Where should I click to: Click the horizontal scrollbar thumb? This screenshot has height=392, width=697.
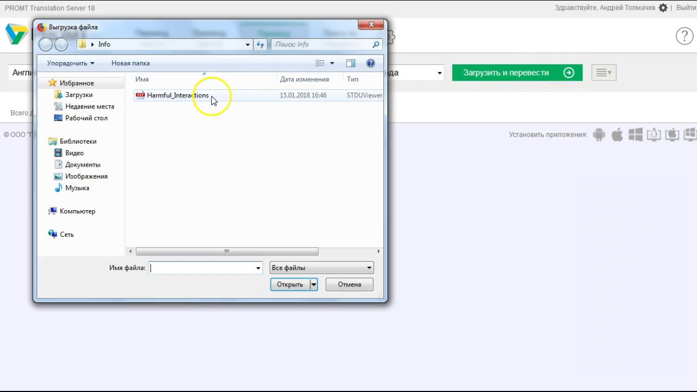[227, 252]
